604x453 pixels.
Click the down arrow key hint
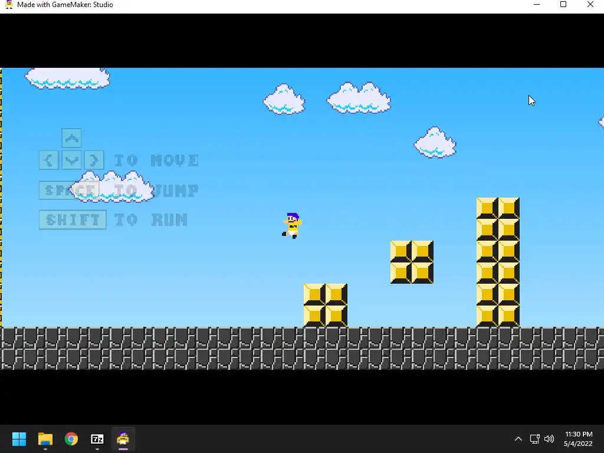(x=71, y=160)
